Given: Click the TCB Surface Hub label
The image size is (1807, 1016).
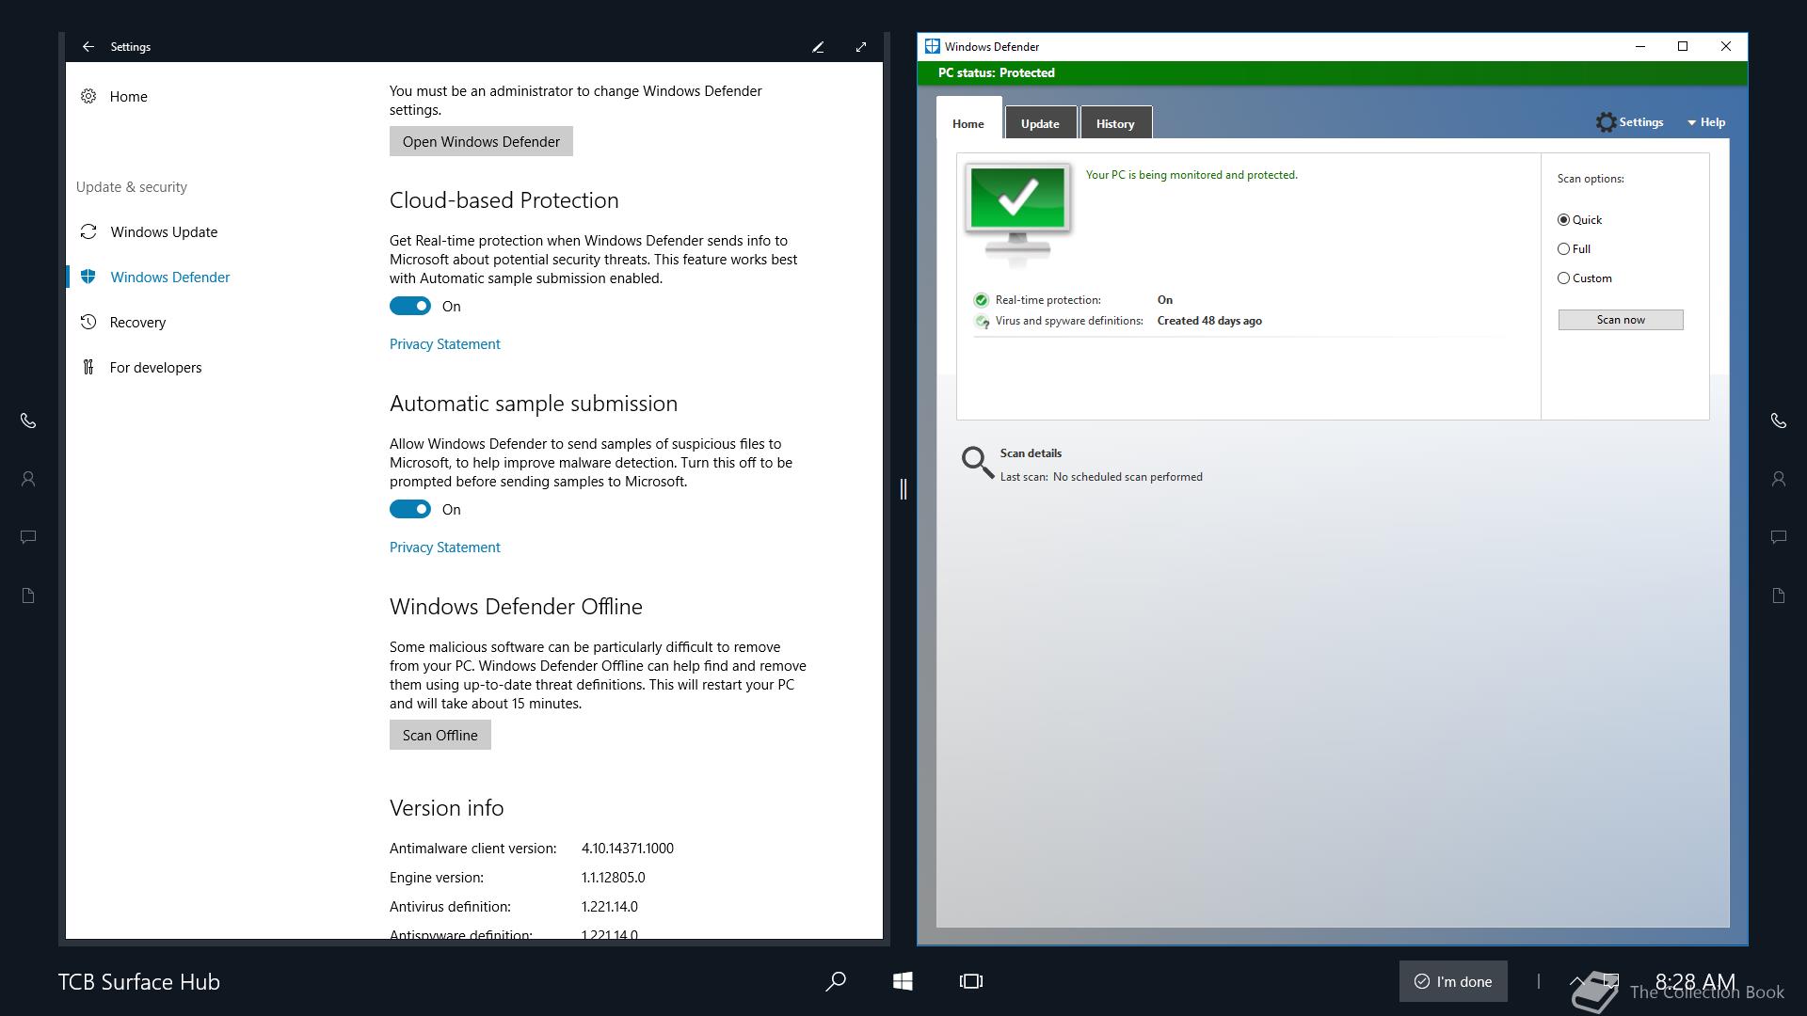Looking at the screenshot, I should click(x=139, y=981).
